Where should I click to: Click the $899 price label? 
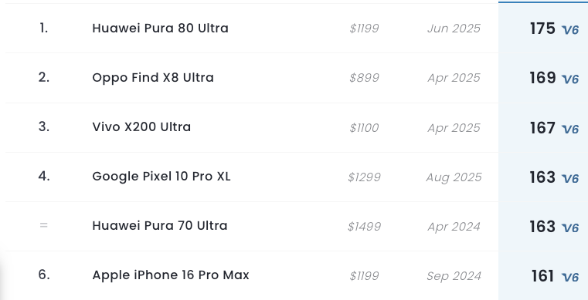point(364,78)
